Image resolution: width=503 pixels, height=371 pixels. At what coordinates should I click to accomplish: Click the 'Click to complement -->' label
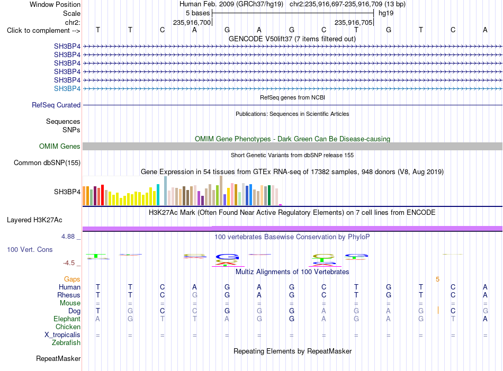[43, 31]
